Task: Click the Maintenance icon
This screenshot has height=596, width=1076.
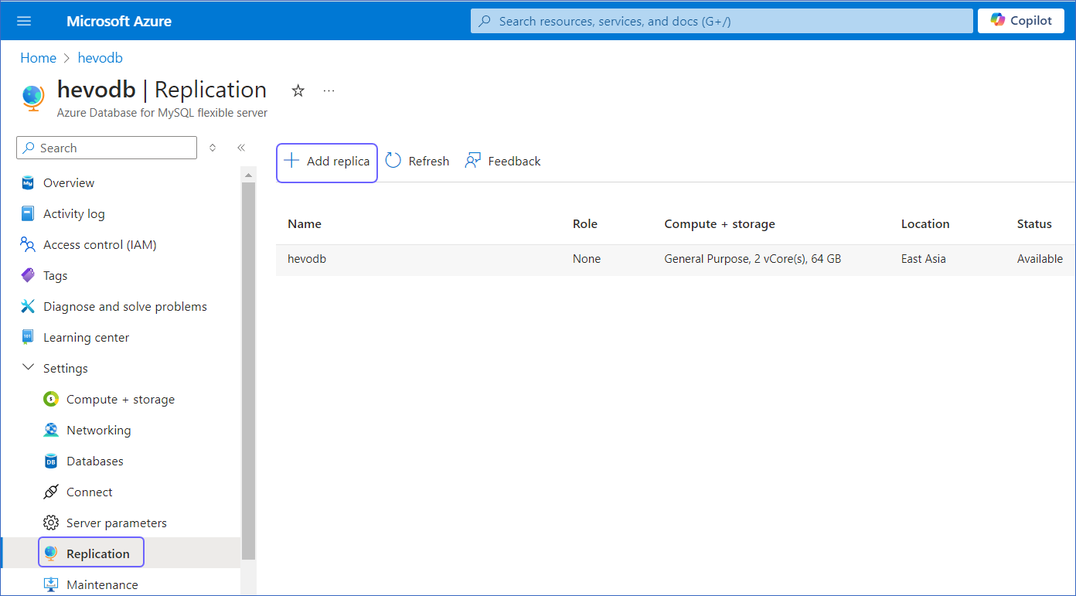Action: pos(51,585)
